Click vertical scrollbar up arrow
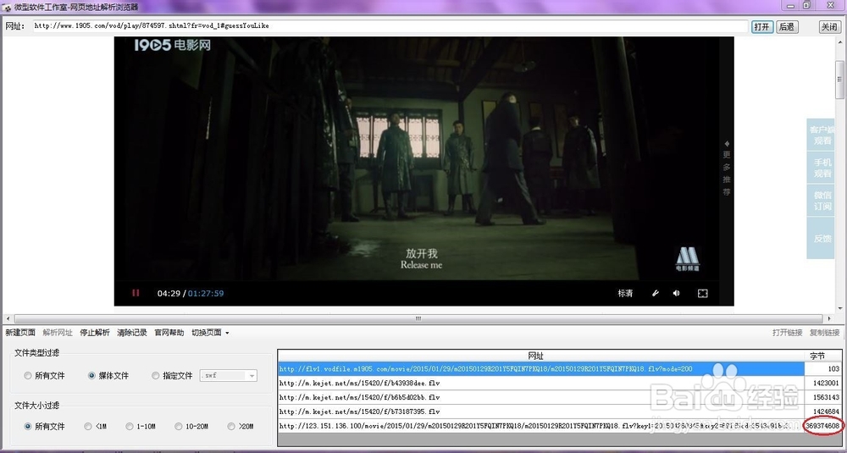847x453 pixels. 839,41
